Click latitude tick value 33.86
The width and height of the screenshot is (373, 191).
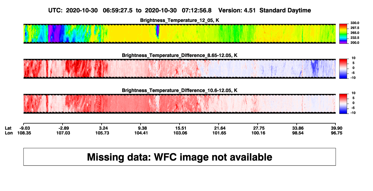[298, 128]
